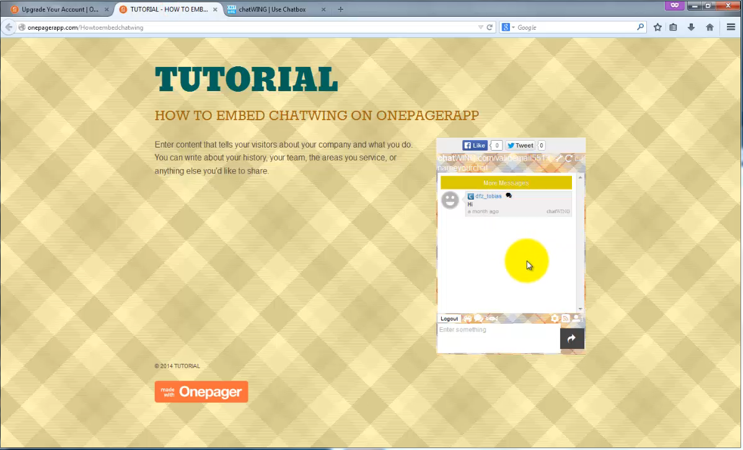Open the downloads arrow icon

point(692,27)
